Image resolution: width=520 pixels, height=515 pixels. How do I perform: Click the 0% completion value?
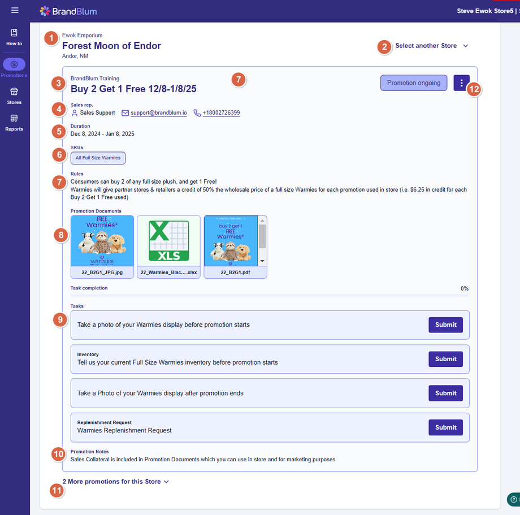click(464, 288)
